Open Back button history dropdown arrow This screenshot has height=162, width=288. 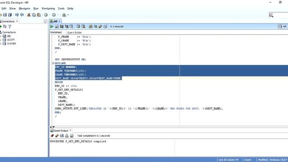(x=49, y=15)
